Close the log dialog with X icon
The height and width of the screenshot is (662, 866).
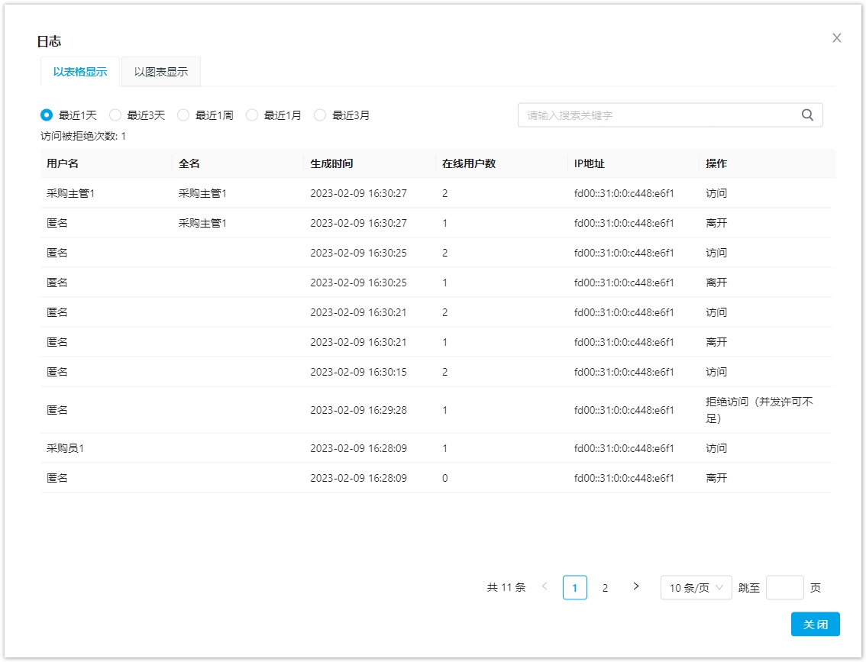836,38
